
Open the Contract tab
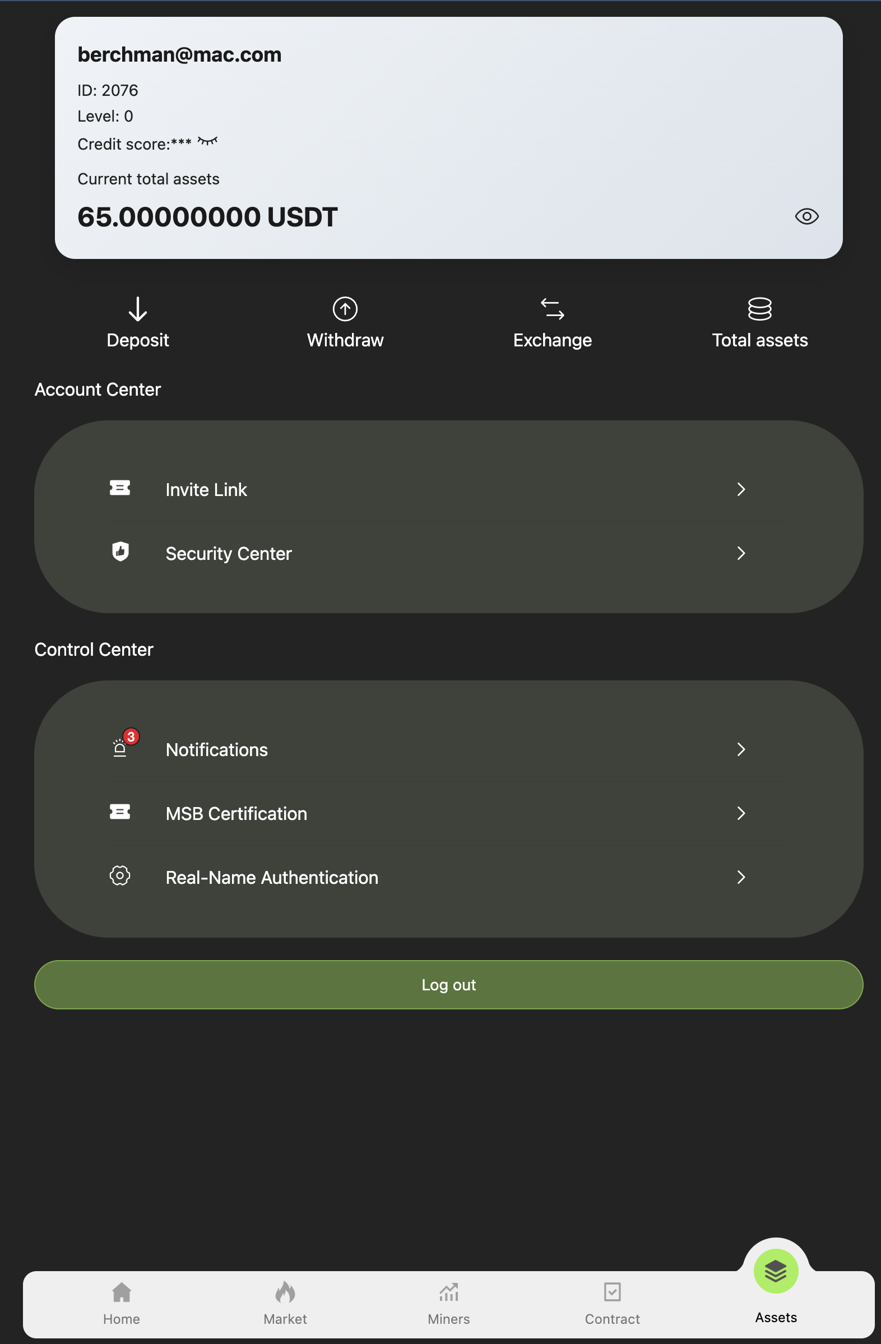click(612, 1303)
